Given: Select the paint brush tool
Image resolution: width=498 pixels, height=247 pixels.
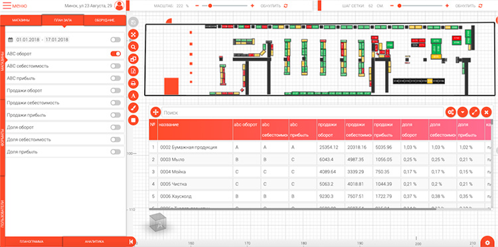Looking at the screenshot, I should pyautogui.click(x=133, y=108).
